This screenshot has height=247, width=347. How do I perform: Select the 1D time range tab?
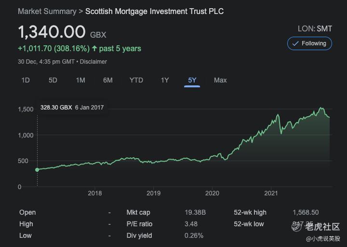[x=26, y=80]
